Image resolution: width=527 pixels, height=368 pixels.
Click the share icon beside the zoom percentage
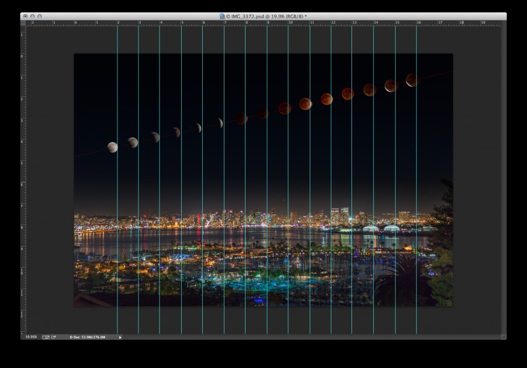click(55, 337)
